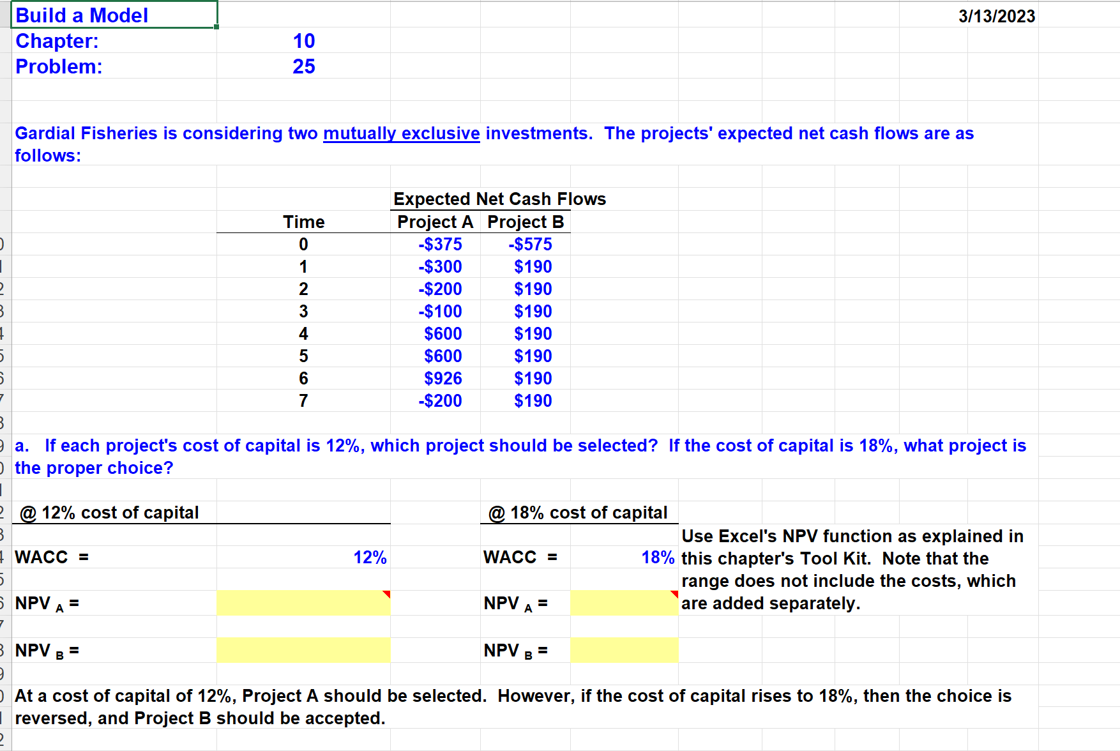Click Project B time 0 cash flow -$575
The width and height of the screenshot is (1120, 751).
click(x=530, y=244)
